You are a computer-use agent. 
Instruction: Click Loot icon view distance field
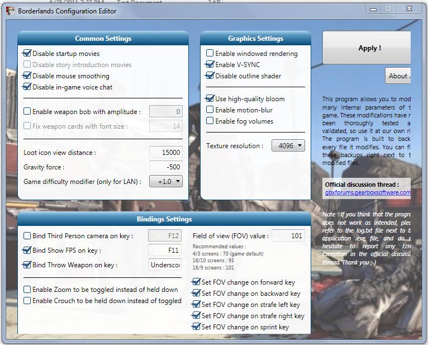[166, 153]
